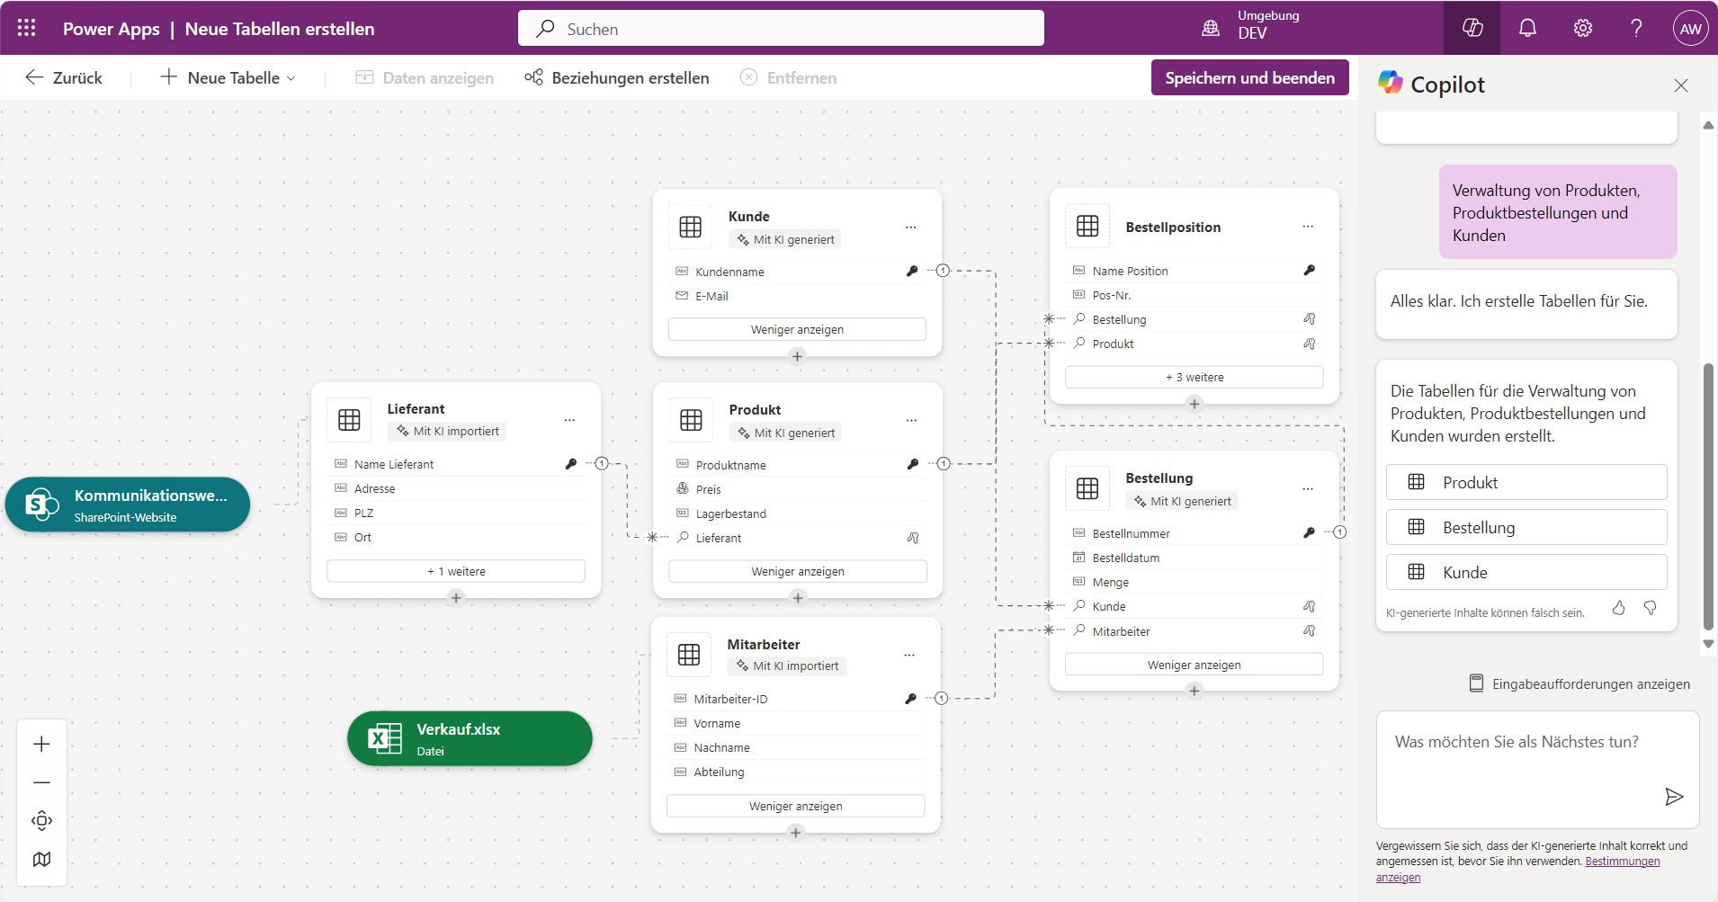Zoom out on the canvas
The width and height of the screenshot is (1718, 902).
coord(41,782)
